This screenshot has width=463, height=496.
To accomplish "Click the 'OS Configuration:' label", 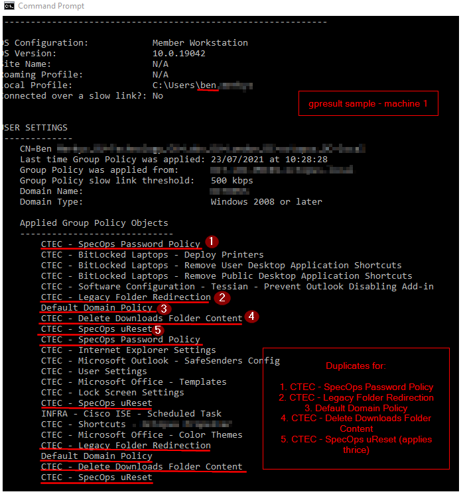I will click(45, 43).
